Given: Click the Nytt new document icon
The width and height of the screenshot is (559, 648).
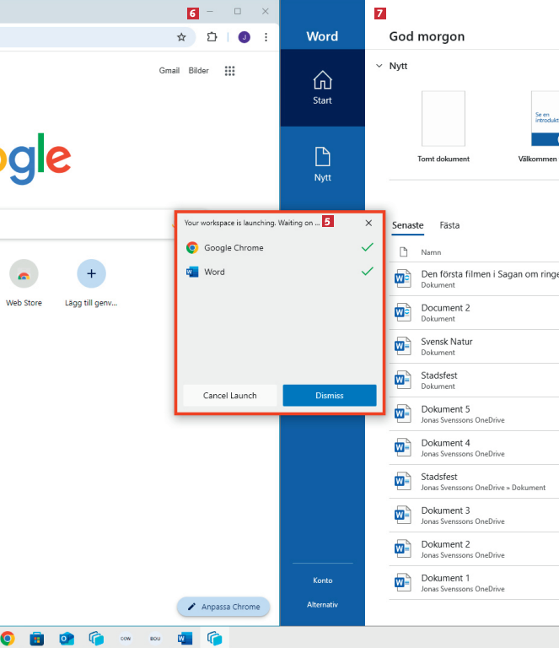Looking at the screenshot, I should 322,164.
